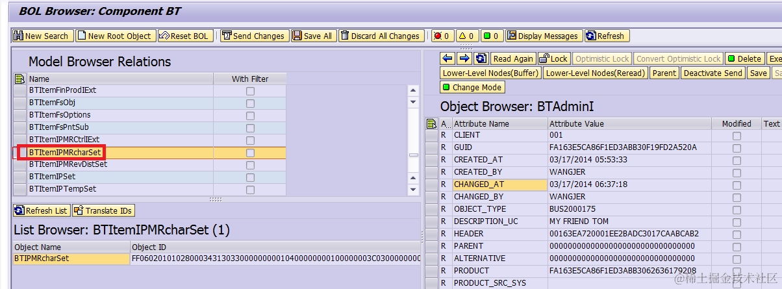Toggle With Filter for BTItemIPMRcharSet
The height and width of the screenshot is (289, 782).
pyautogui.click(x=250, y=153)
